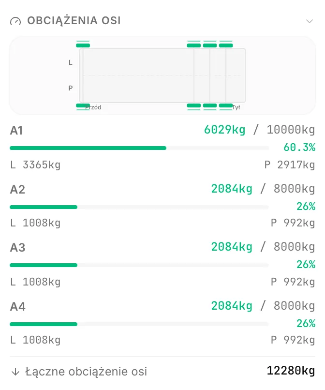This screenshot has height=390, width=325.
Task: Click the down arrow icon beside Łączne obciążenie osi
Action: (x=15, y=372)
